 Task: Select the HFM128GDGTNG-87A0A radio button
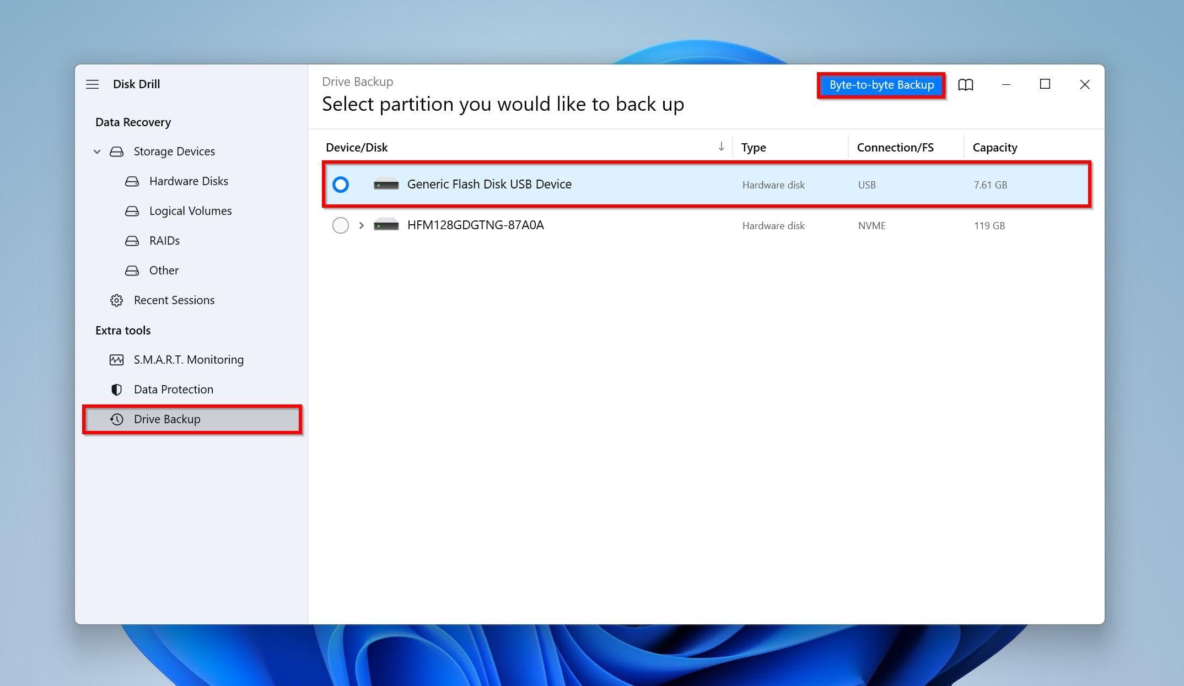pos(341,225)
